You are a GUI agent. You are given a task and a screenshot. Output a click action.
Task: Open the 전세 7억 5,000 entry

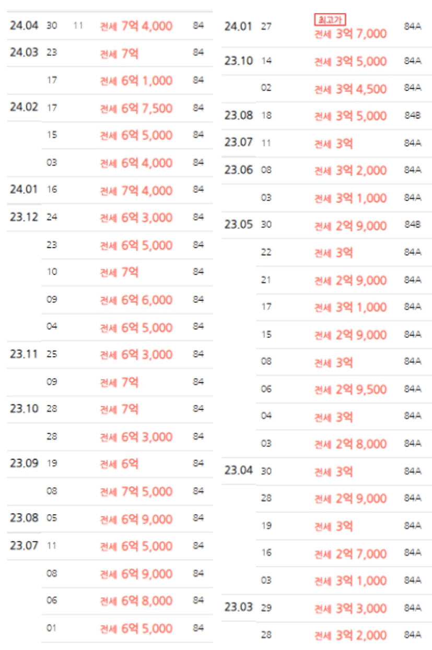(136, 491)
